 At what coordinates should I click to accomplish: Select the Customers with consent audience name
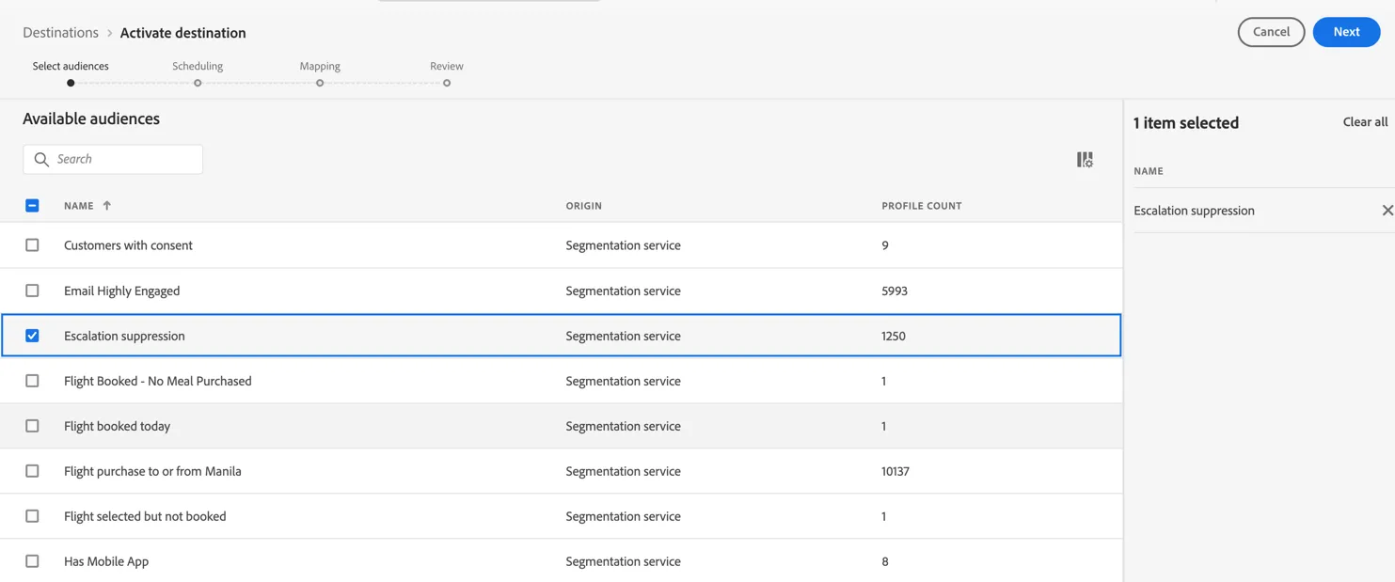128,245
